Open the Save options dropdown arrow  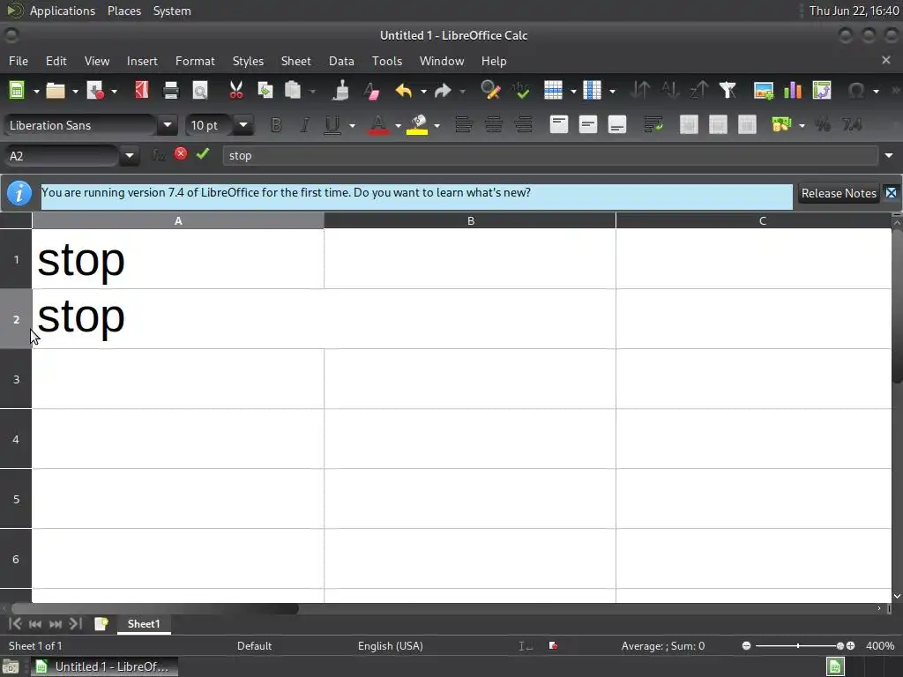click(x=114, y=91)
